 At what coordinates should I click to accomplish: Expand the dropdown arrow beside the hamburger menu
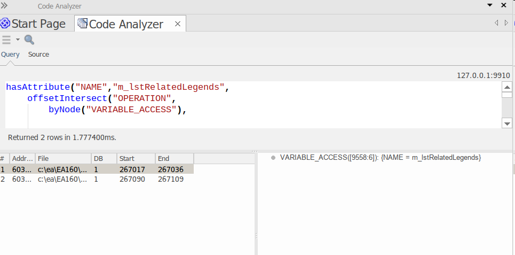coord(18,40)
